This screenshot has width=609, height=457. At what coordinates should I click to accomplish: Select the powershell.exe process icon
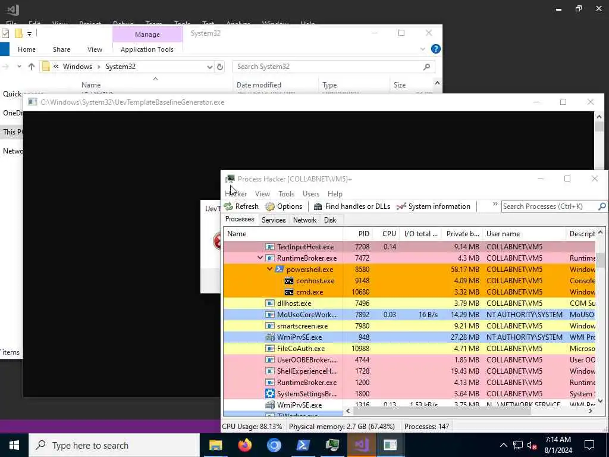coord(280,270)
